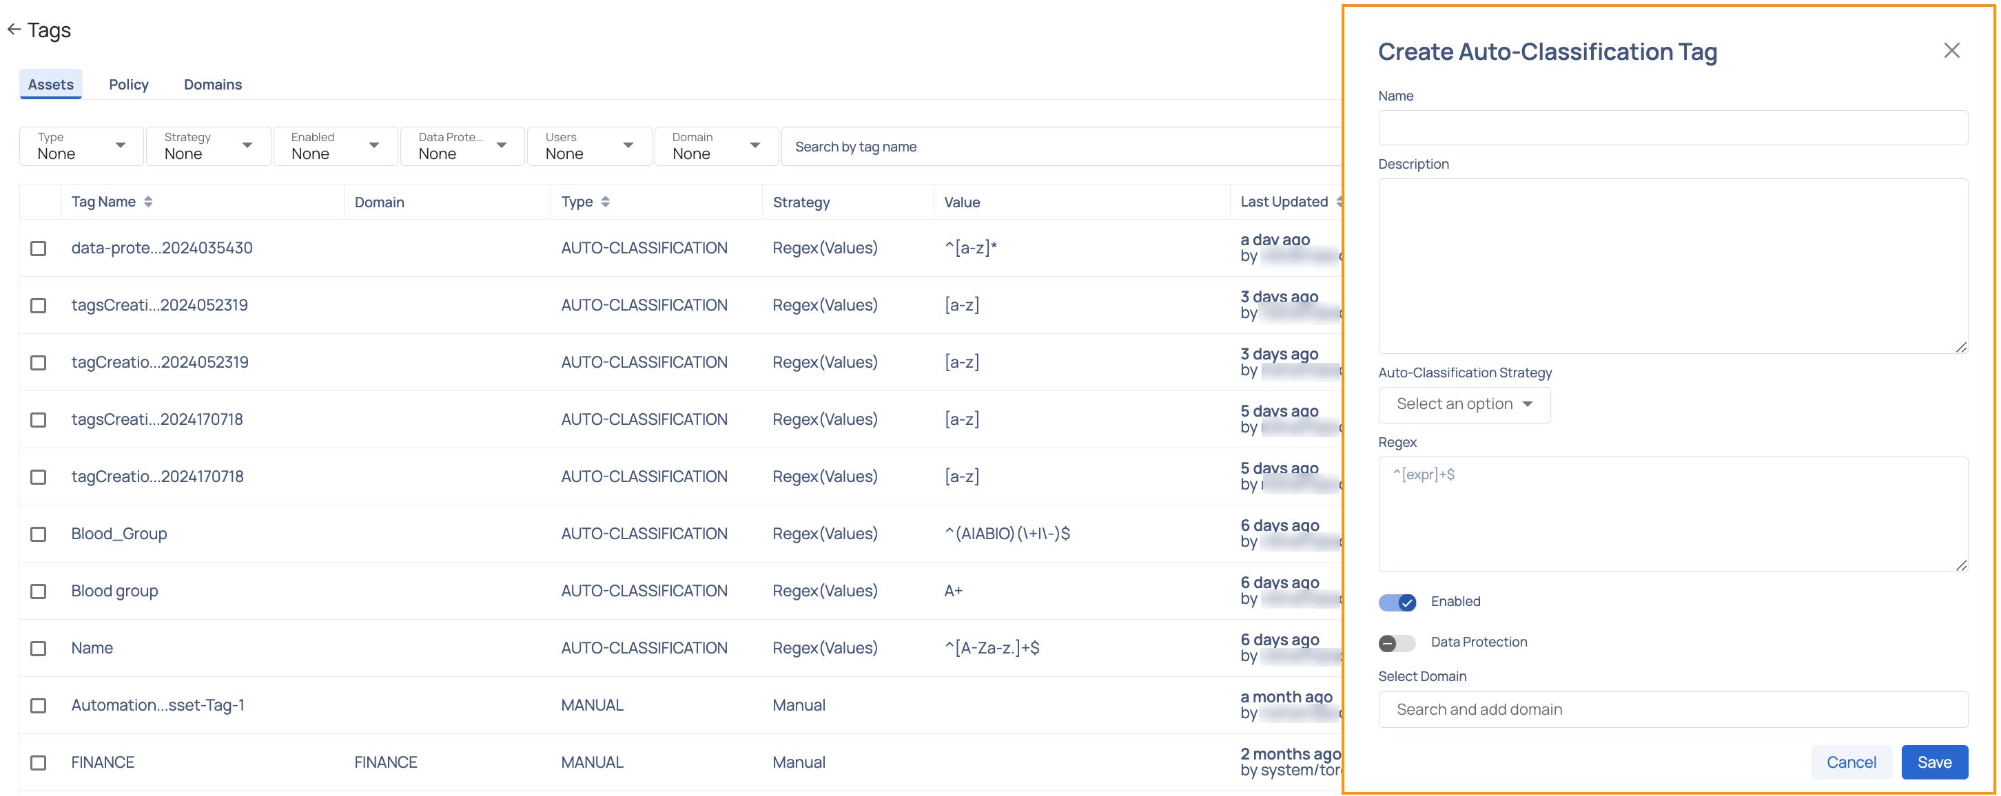Go back using the arrow next to Tags
This screenshot has height=796, width=2001.
(x=14, y=30)
